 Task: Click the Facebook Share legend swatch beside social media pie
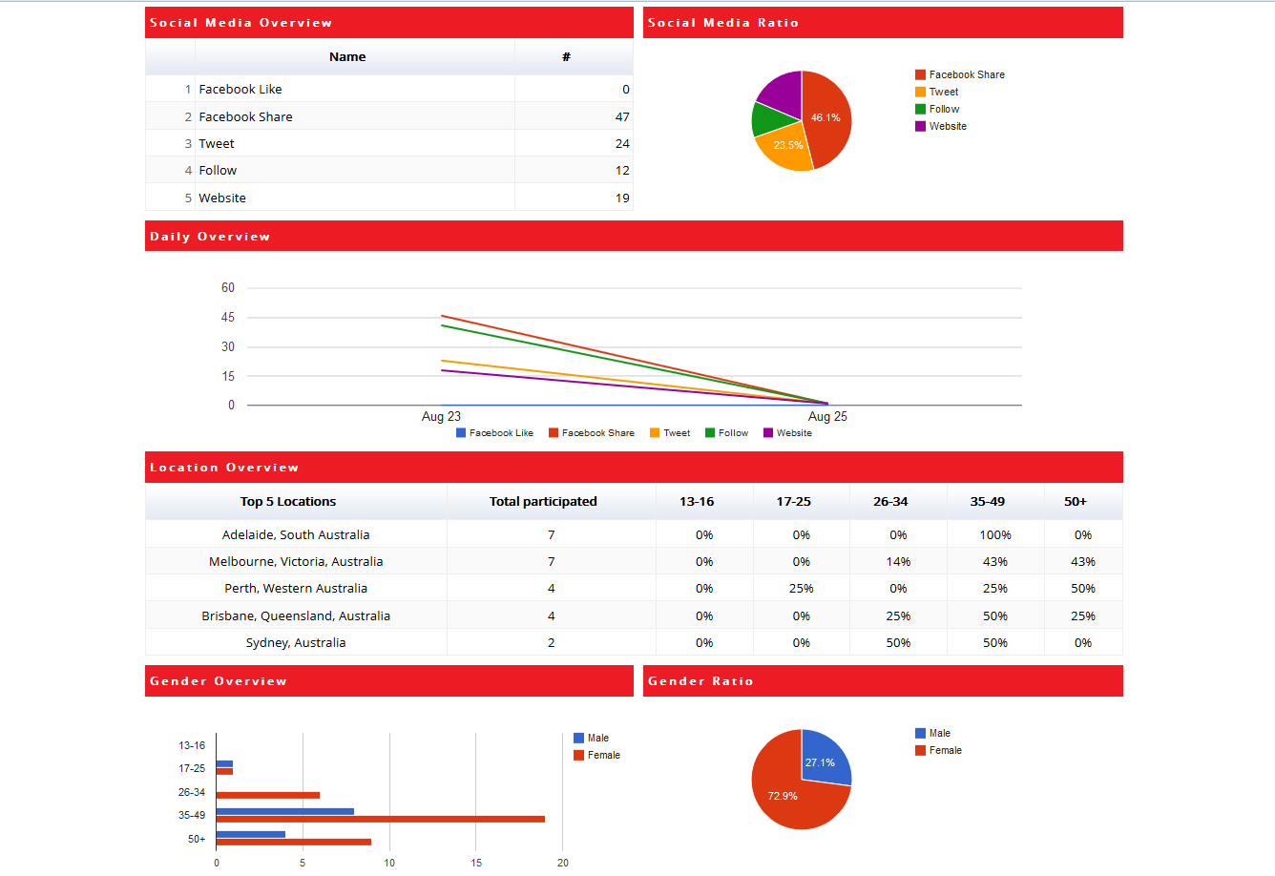(x=920, y=74)
